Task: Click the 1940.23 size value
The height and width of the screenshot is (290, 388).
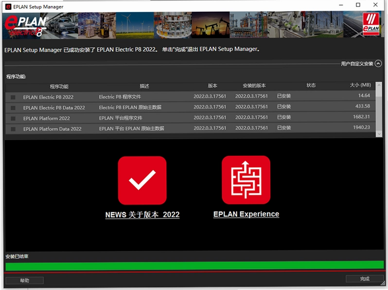Action: (361, 127)
